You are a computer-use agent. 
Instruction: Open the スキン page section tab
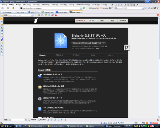(93, 55)
